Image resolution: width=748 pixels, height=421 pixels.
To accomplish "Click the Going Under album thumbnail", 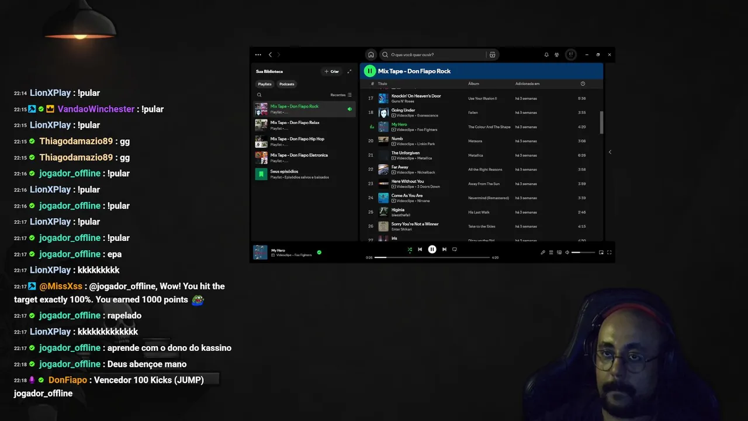I will [x=383, y=112].
